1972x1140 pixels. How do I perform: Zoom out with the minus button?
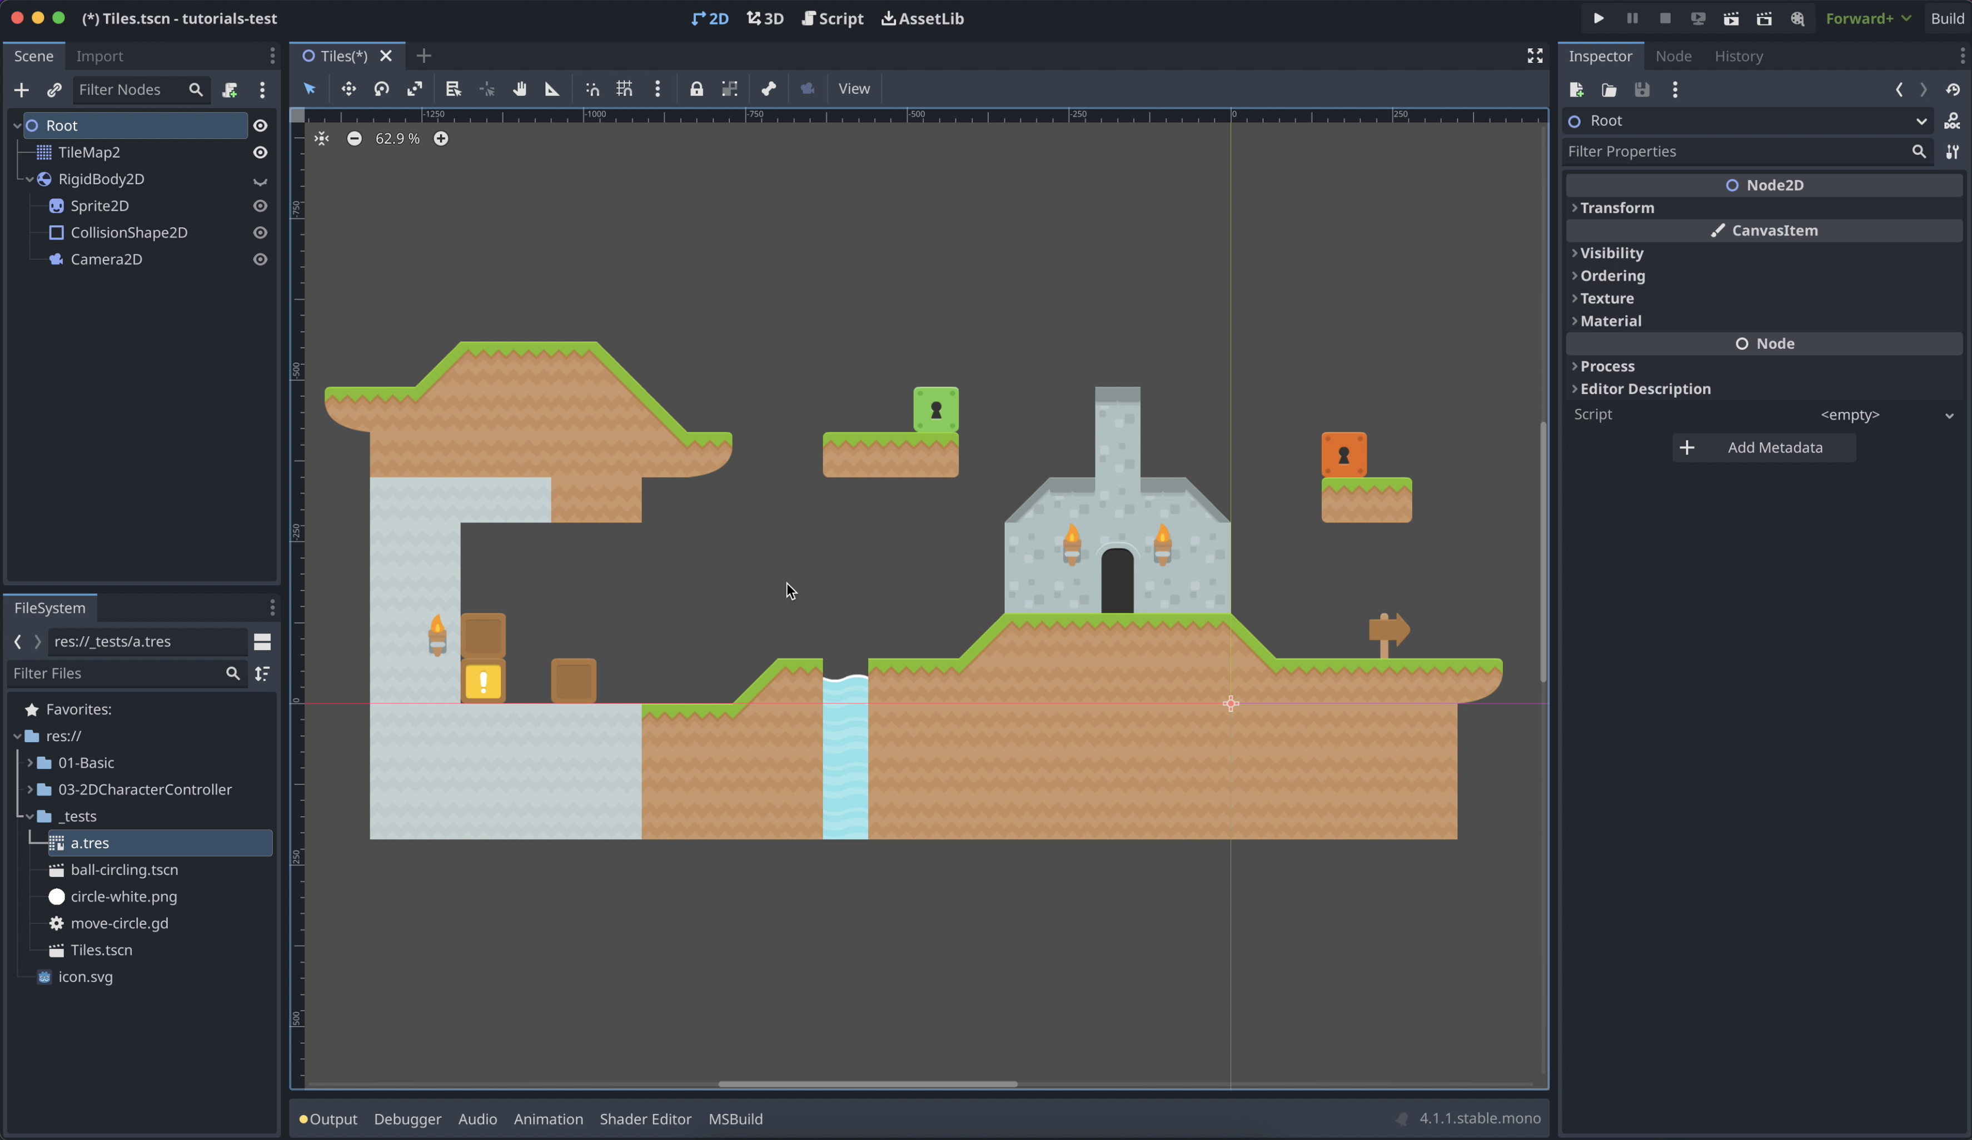(x=355, y=138)
